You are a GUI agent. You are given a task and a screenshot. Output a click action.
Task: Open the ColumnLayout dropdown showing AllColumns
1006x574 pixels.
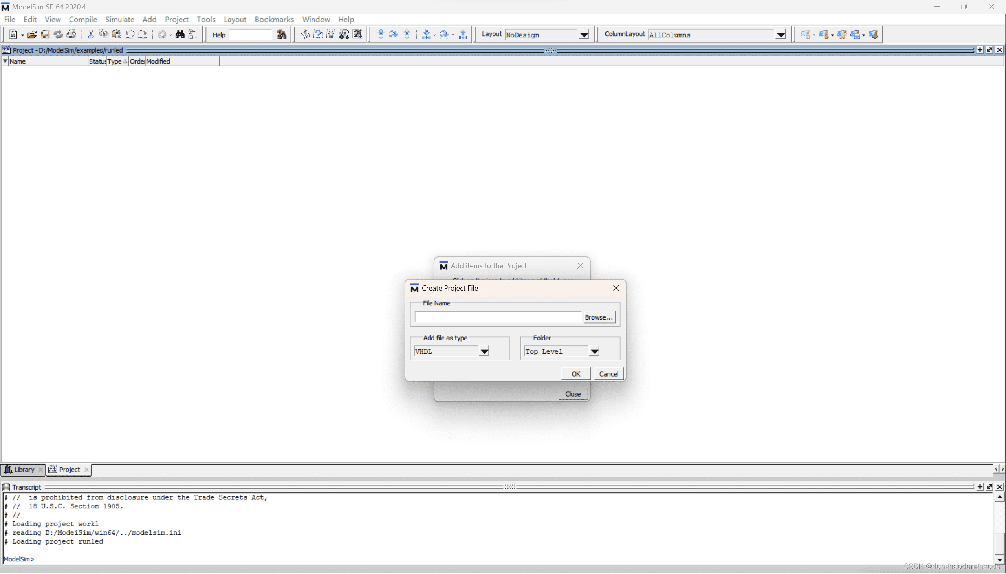coord(781,35)
